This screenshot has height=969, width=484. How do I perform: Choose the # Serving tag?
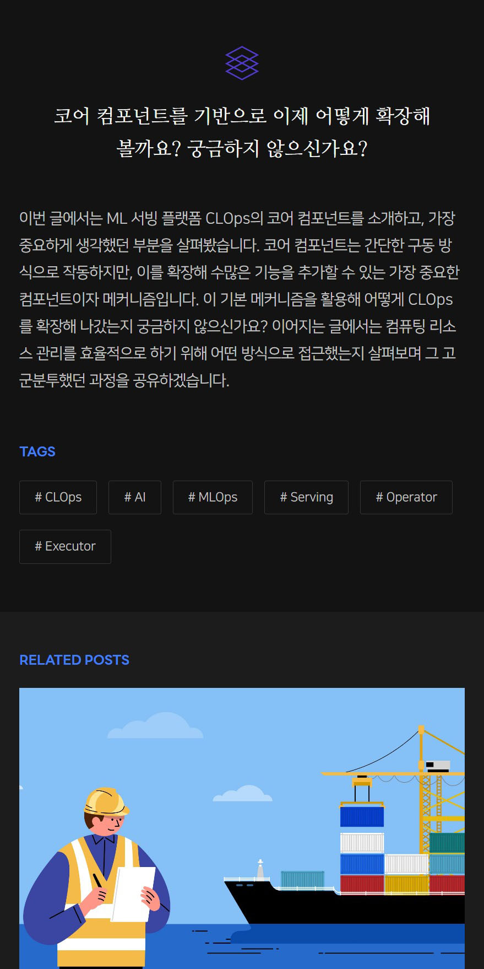pos(306,497)
